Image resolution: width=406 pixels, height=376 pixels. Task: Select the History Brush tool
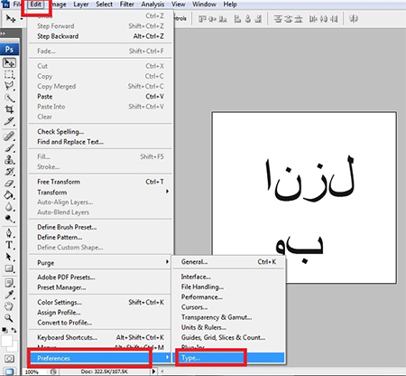[x=9, y=172]
